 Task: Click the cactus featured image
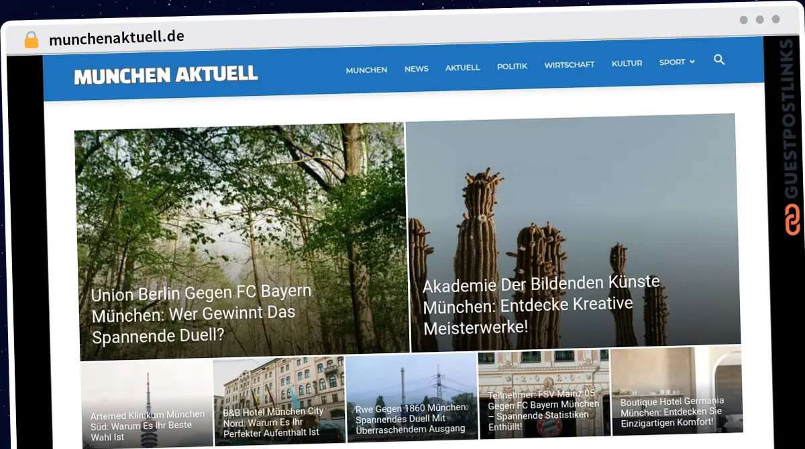(572, 232)
